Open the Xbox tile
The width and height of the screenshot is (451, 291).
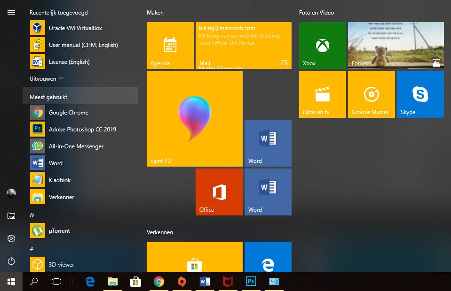click(x=323, y=46)
